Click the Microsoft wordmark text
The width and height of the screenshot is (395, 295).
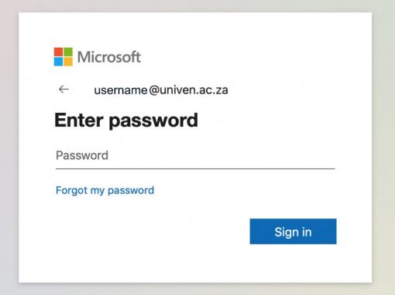pos(109,56)
